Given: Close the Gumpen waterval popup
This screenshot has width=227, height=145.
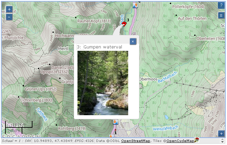Looking at the screenshot, I should 133,41.
